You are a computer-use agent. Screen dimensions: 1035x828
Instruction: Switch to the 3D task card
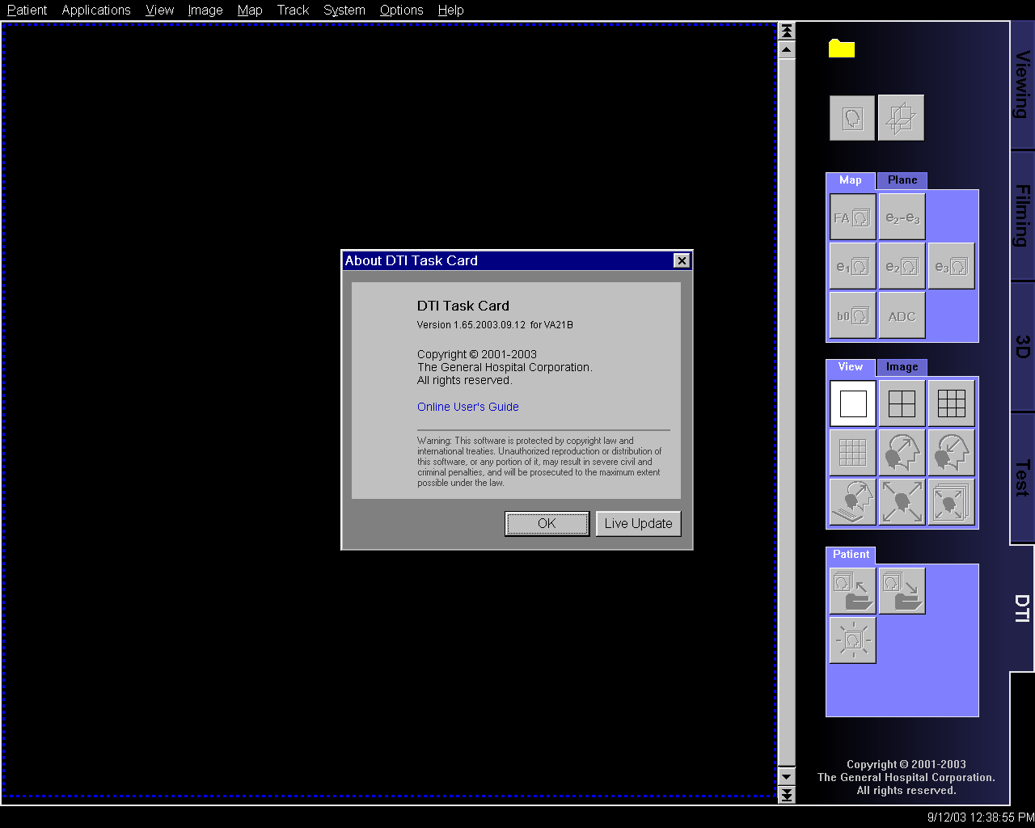tap(1022, 347)
